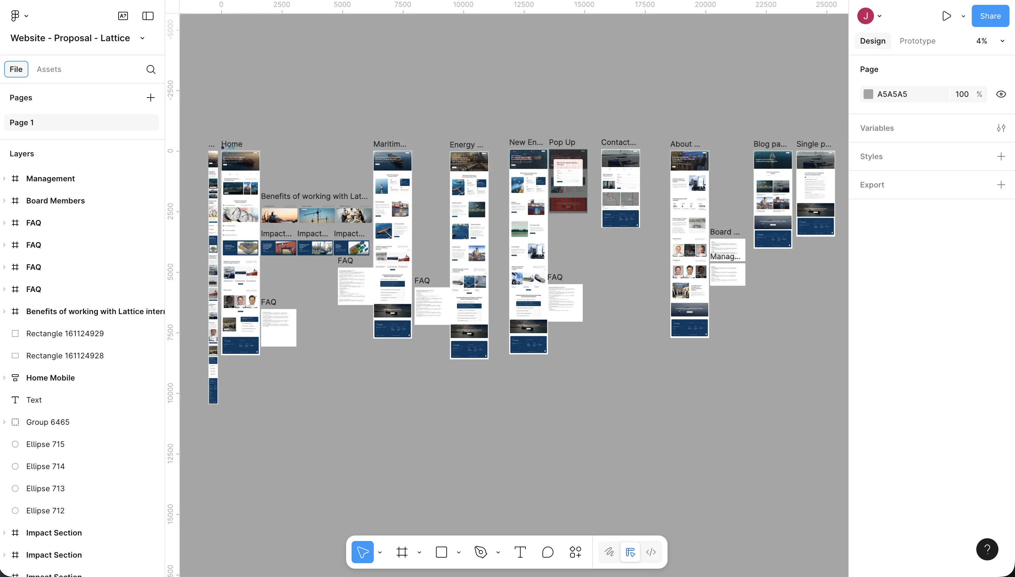1015x577 pixels.
Task: Click the search icon in left panel
Action: [150, 69]
